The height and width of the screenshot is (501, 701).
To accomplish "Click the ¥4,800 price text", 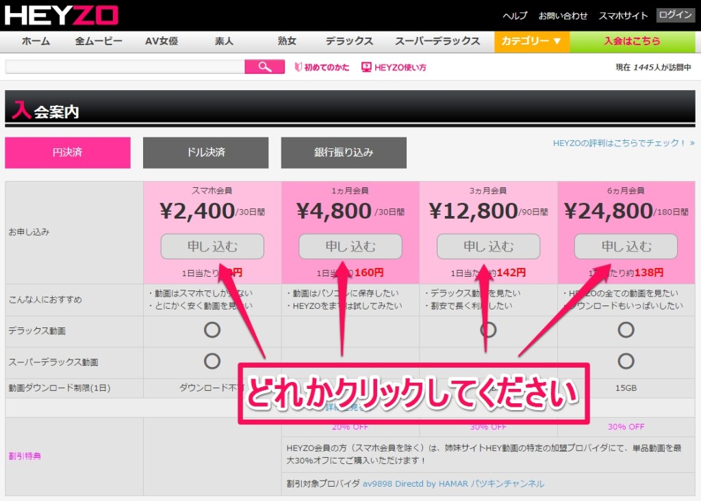I will (334, 211).
